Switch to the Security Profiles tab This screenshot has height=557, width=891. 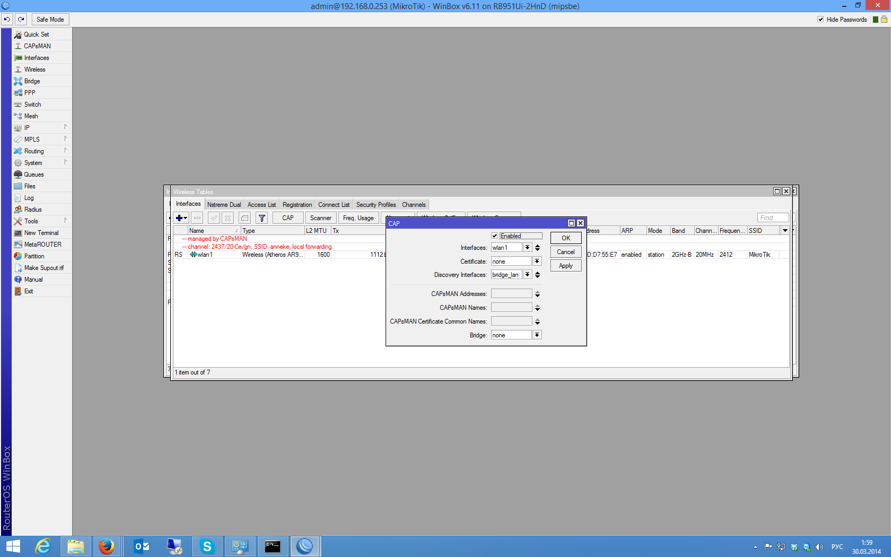click(x=376, y=205)
